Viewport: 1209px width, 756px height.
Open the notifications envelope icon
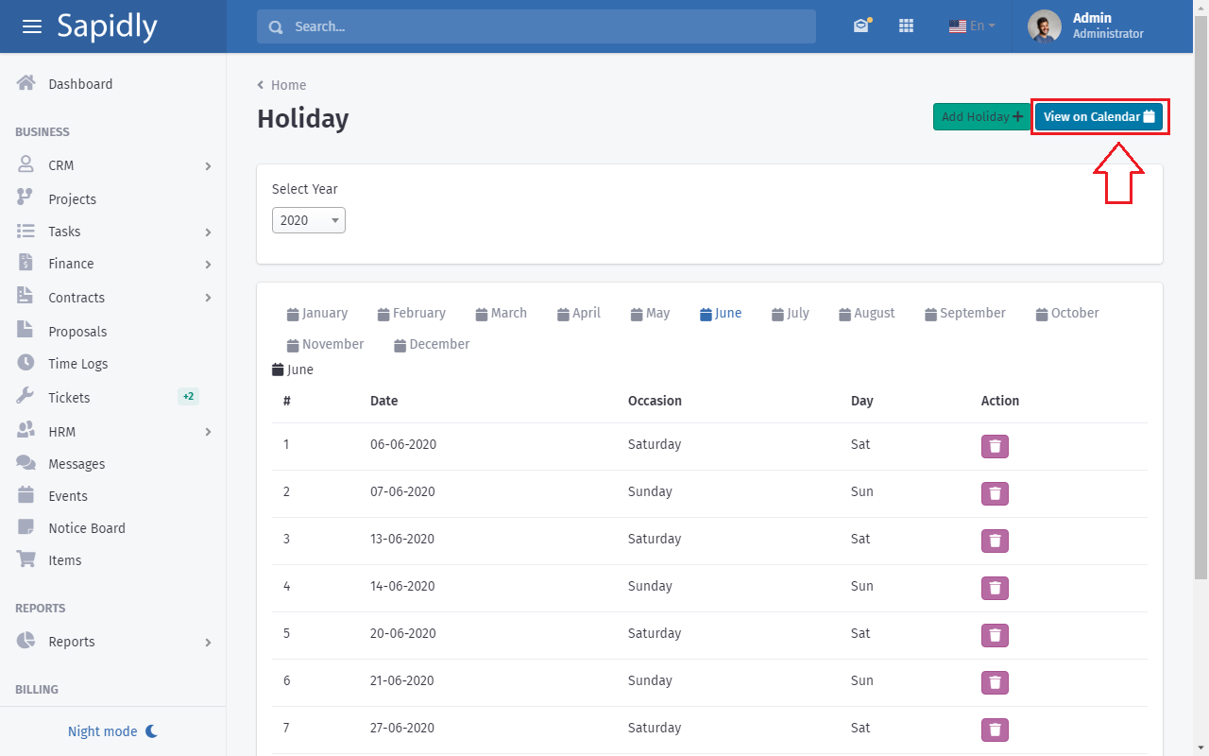click(860, 26)
